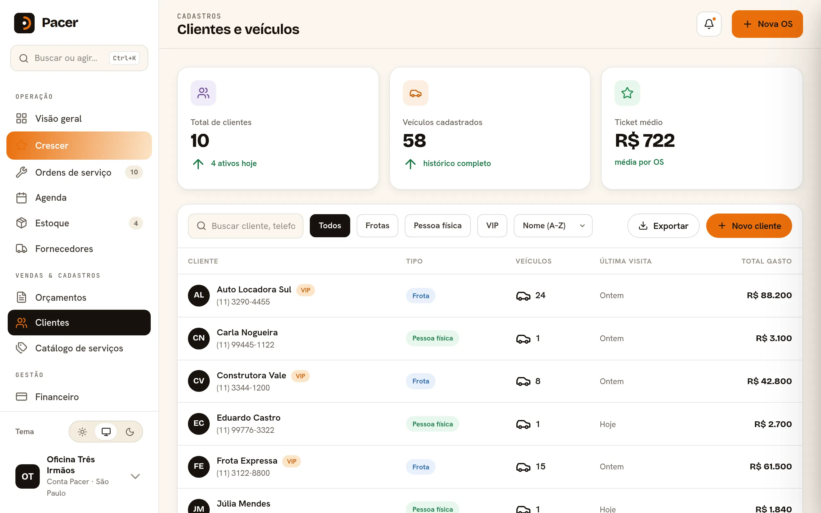821x513 pixels.
Task: Click the AL avatar of Auto Locadora Sul
Action: coord(199,295)
